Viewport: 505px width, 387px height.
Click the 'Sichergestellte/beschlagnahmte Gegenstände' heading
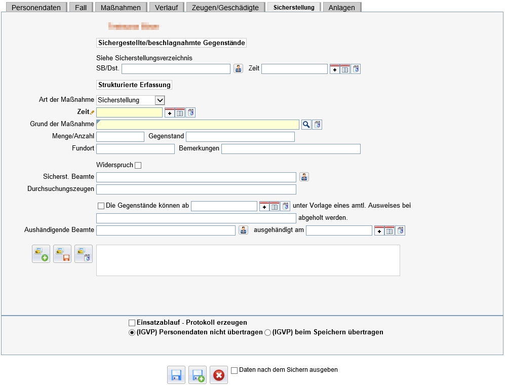(x=171, y=43)
